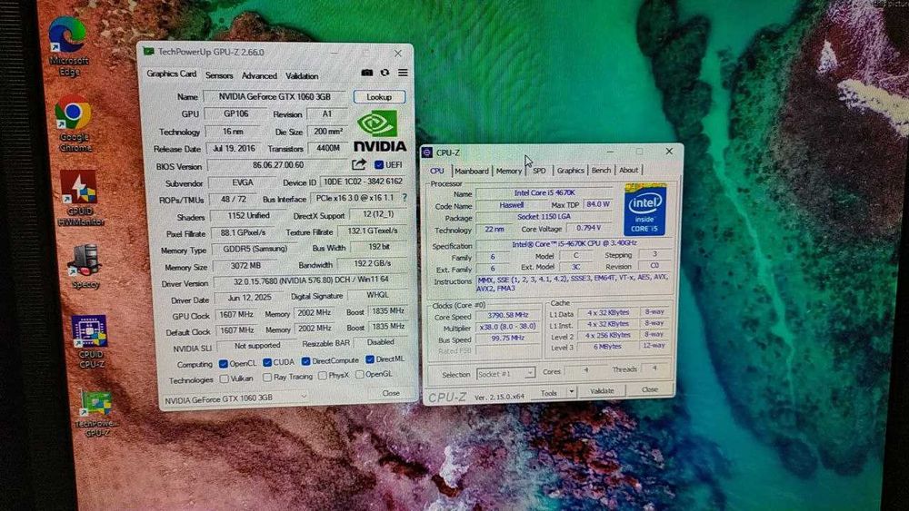This screenshot has width=909, height=511.
Task: Launch CPUID HWMonitor desktop icon
Action: coord(80,198)
